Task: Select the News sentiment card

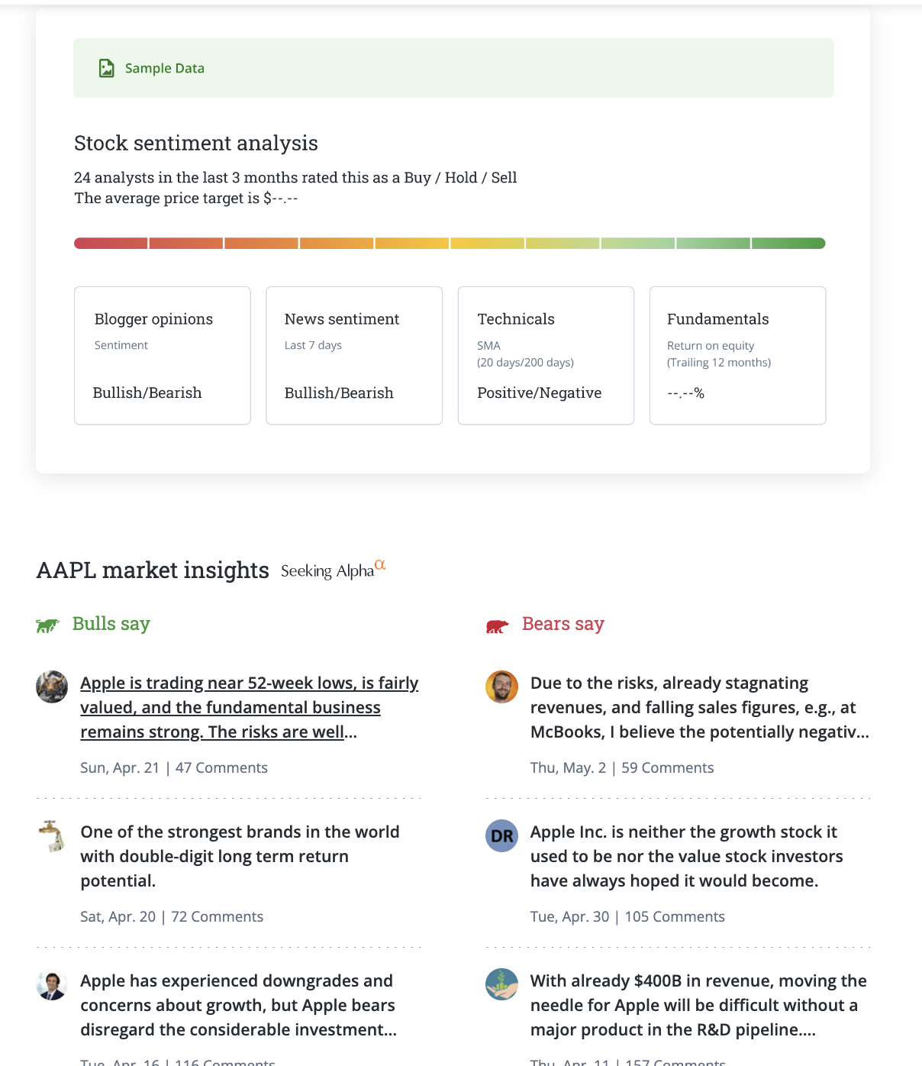Action: (x=354, y=356)
